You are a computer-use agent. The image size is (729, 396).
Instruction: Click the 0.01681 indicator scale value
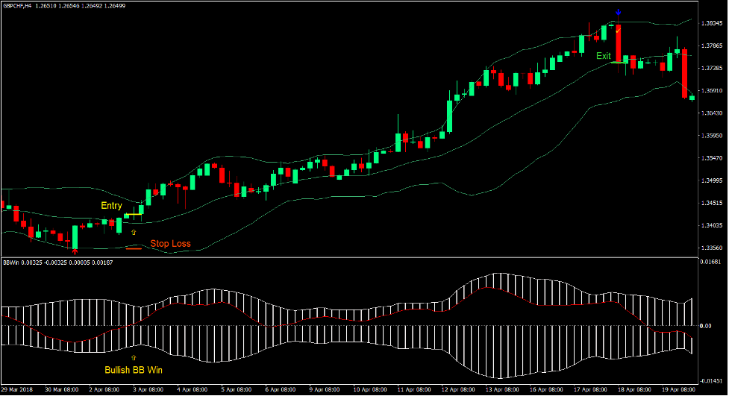(x=712, y=262)
